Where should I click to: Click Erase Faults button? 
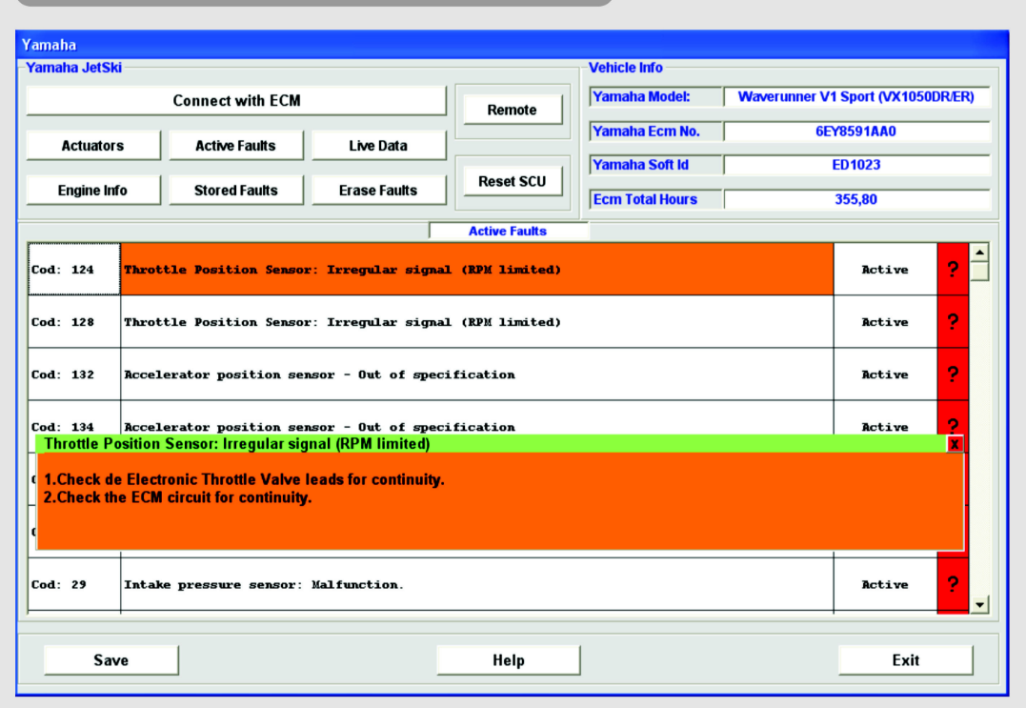(x=378, y=191)
